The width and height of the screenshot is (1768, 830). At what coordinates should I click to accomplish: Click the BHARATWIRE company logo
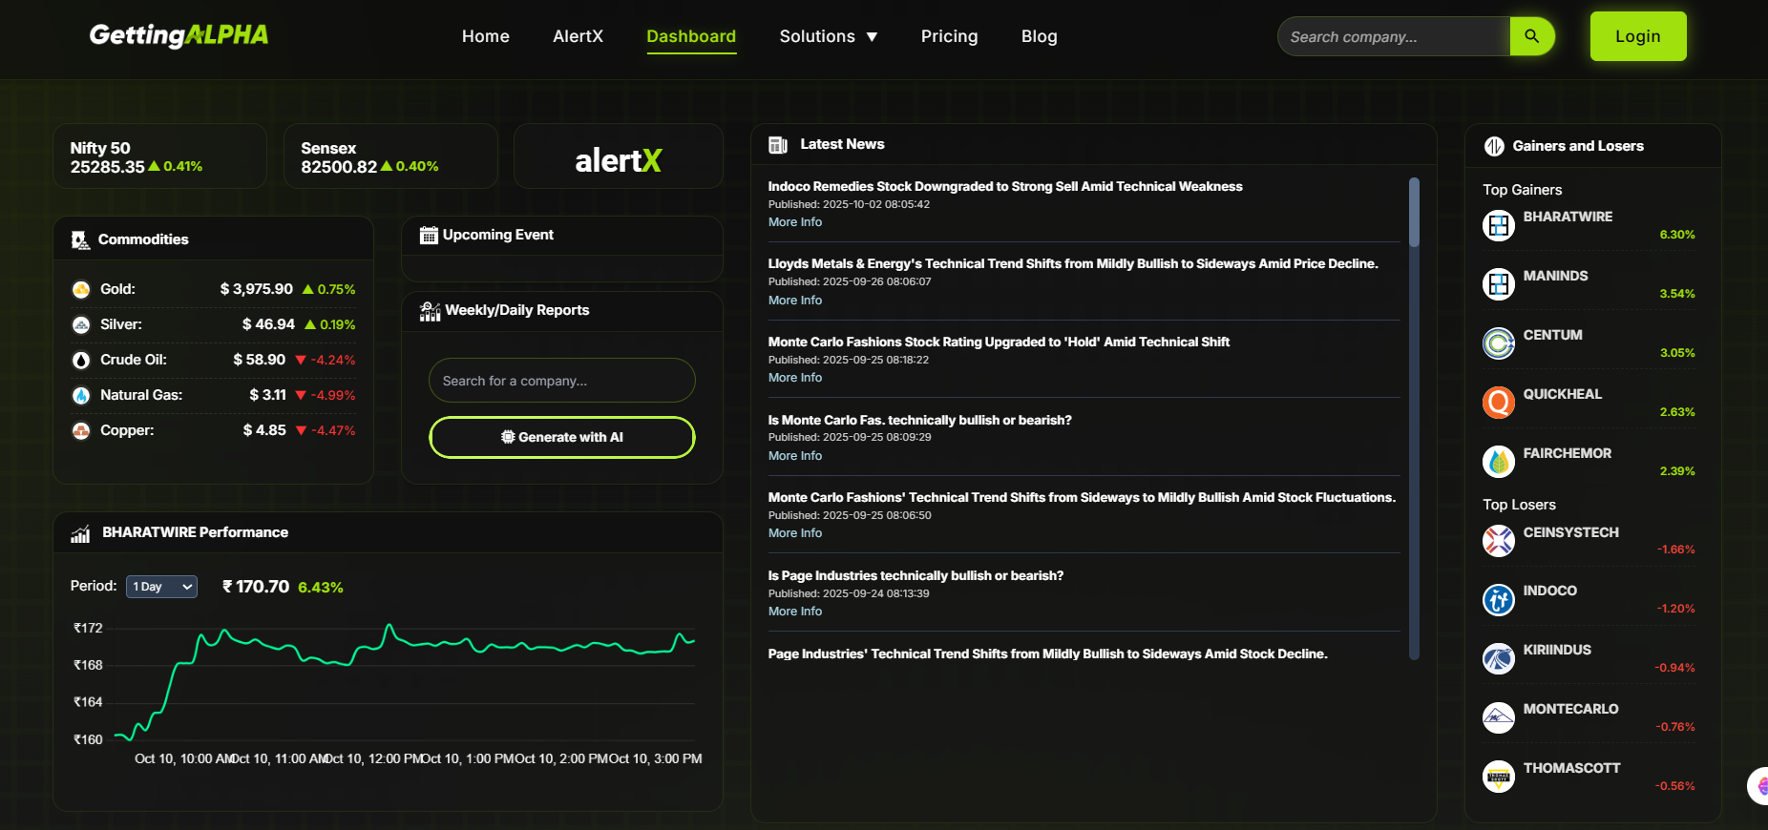(1499, 226)
